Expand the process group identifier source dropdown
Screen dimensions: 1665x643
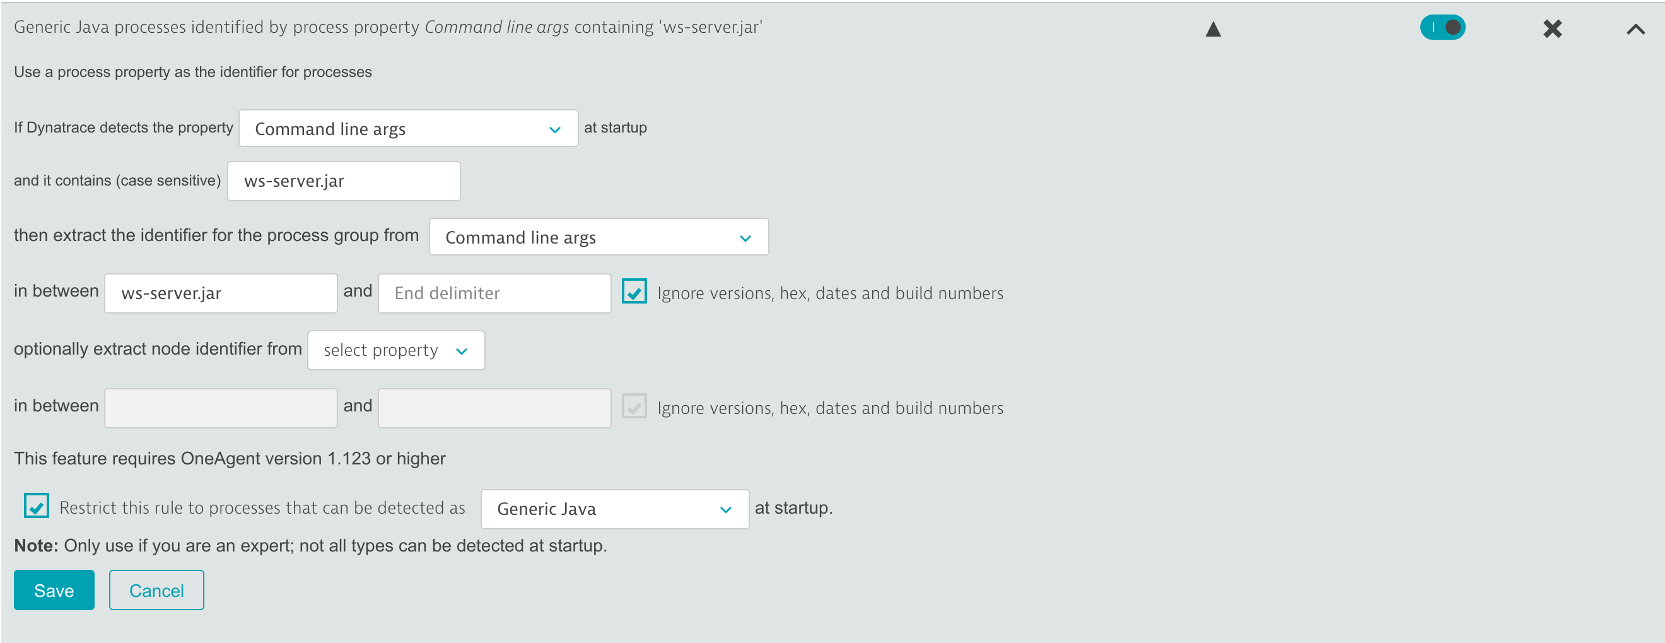pyautogui.click(x=598, y=237)
